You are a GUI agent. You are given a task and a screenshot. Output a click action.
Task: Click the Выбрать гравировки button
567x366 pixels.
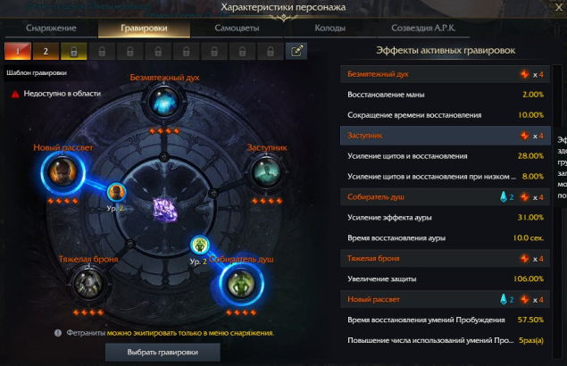click(163, 353)
